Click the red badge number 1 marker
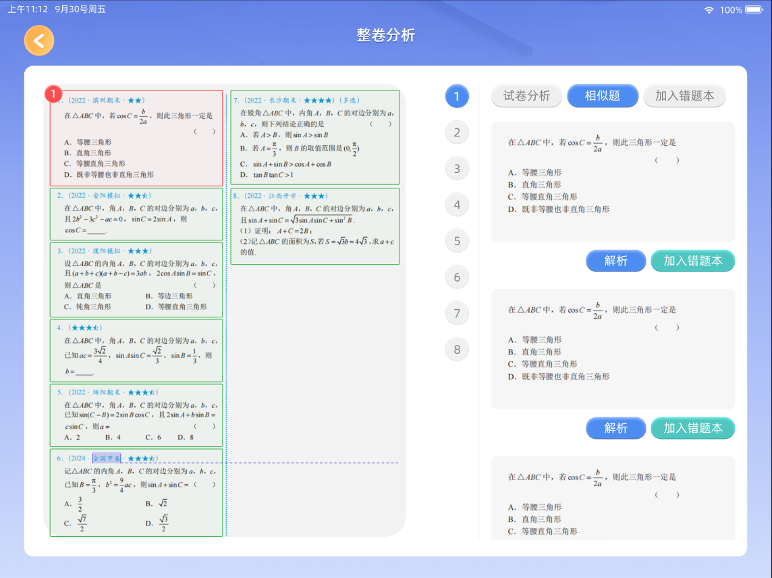 (x=54, y=95)
